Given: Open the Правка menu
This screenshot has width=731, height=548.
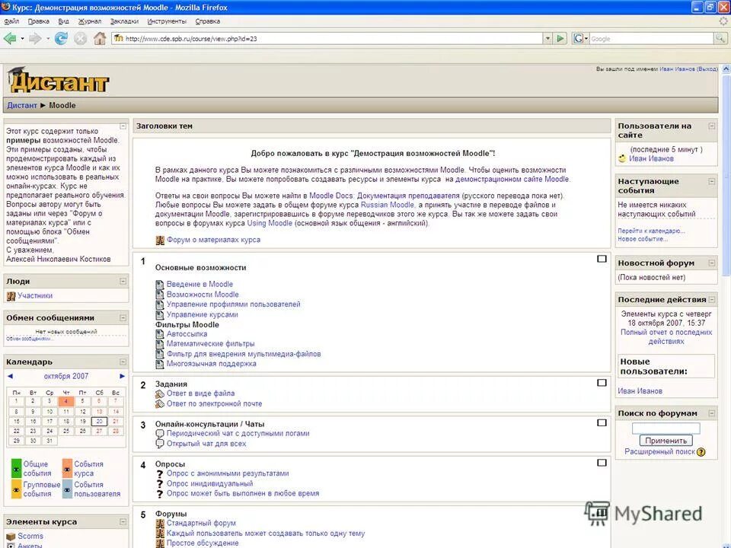Looking at the screenshot, I should coord(38,21).
